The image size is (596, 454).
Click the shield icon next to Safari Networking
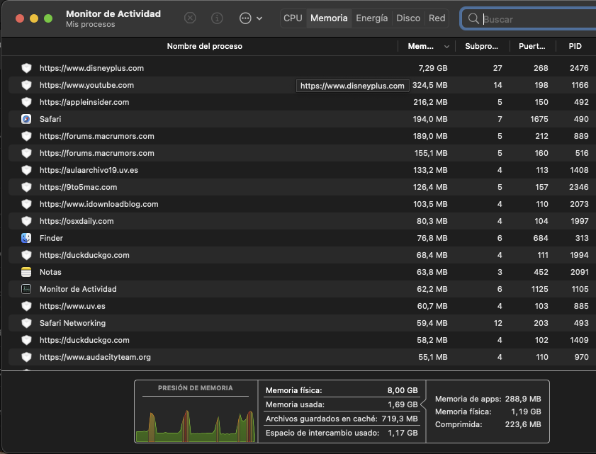coord(26,323)
